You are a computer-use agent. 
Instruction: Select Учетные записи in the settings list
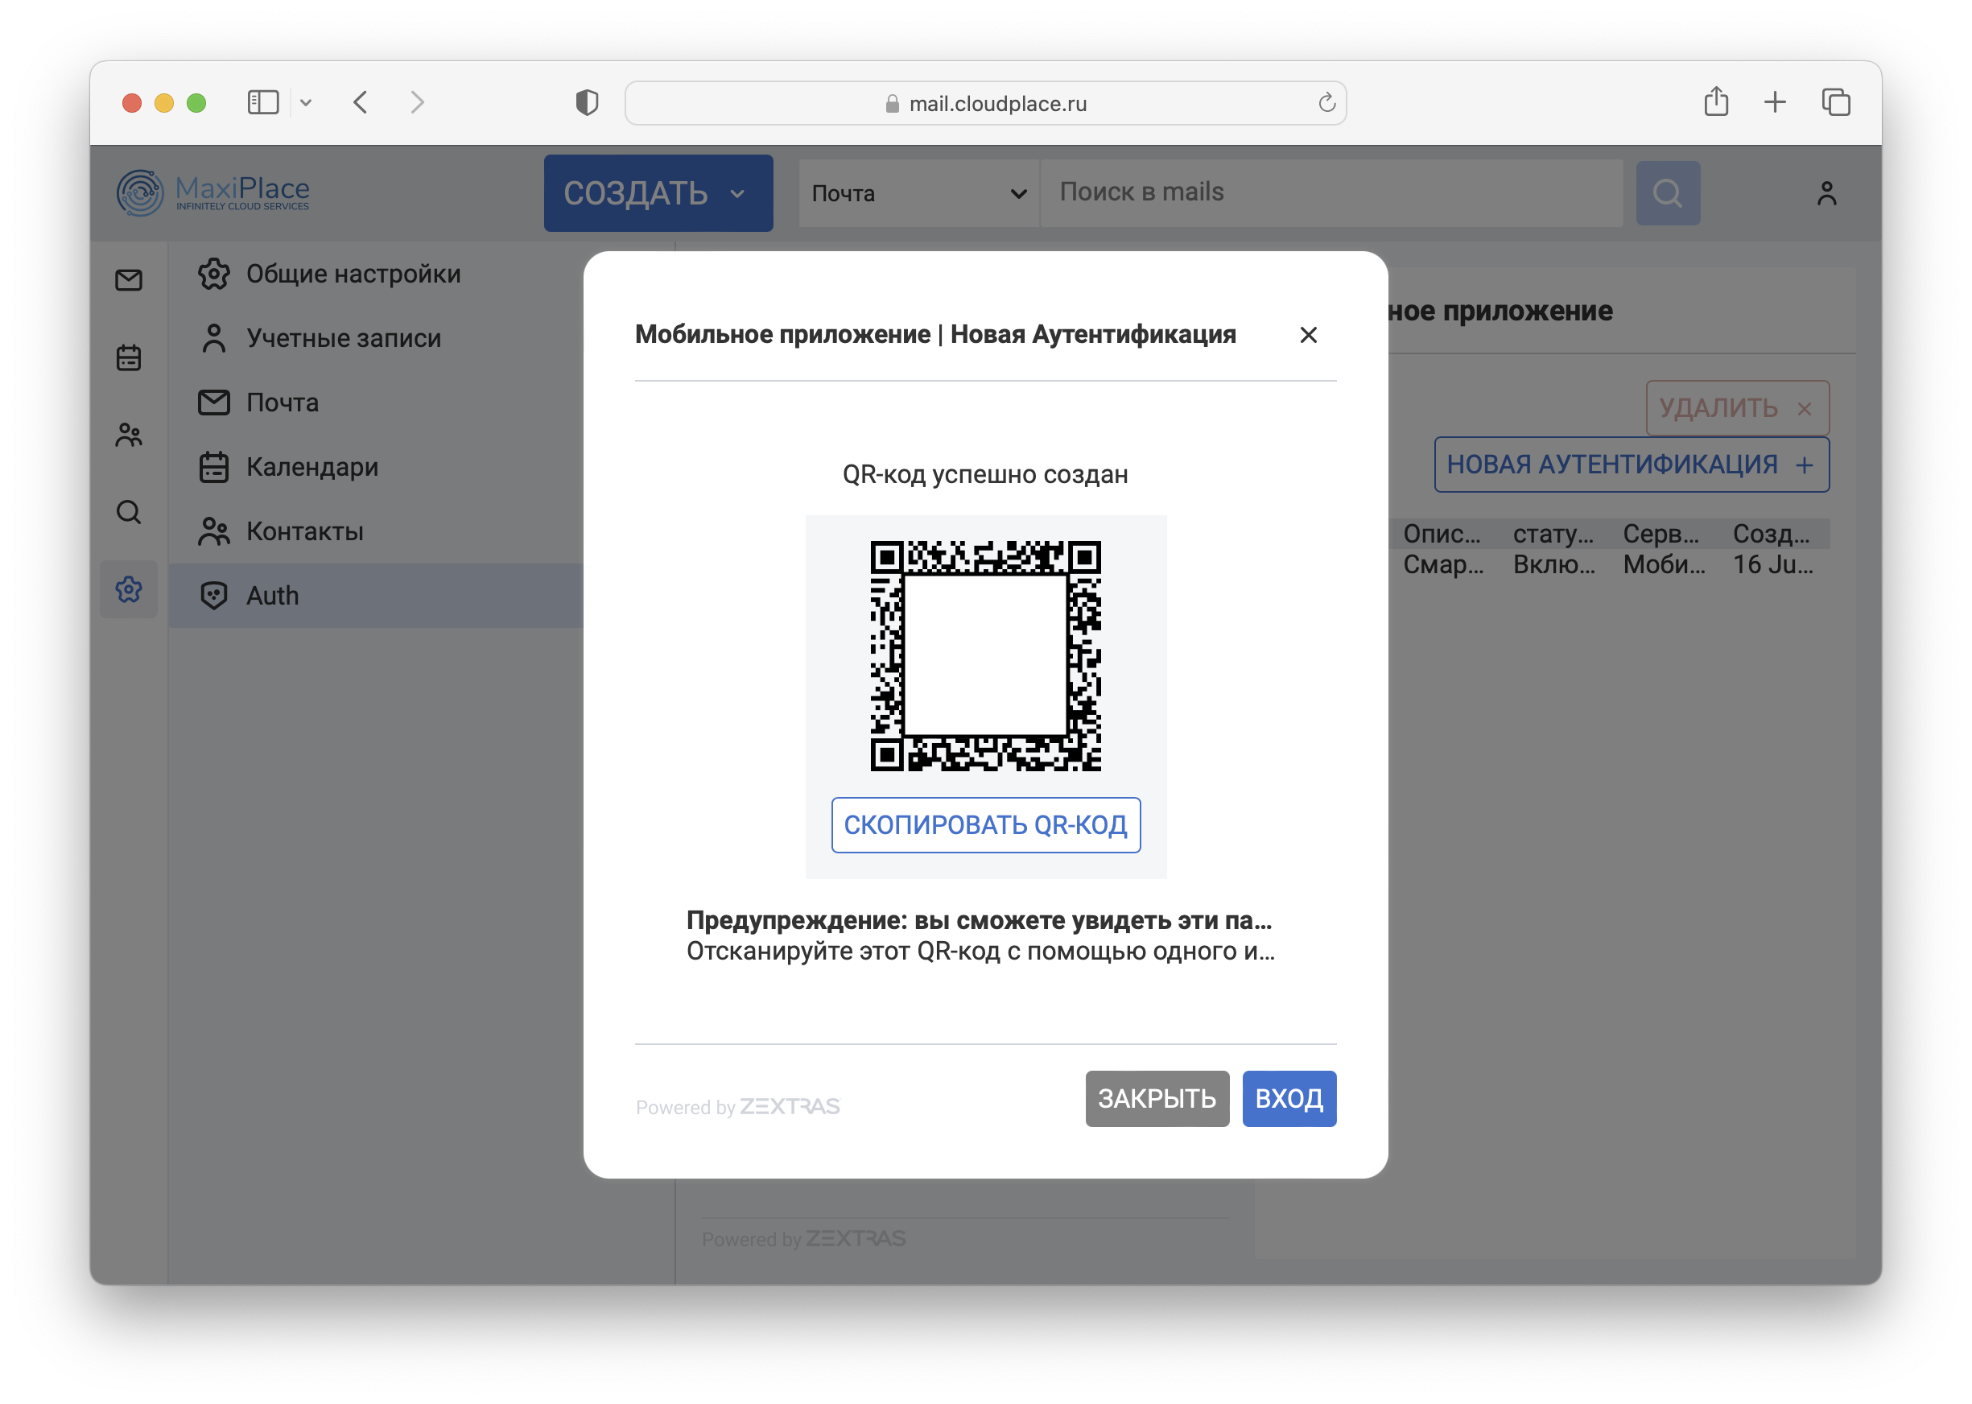point(376,338)
